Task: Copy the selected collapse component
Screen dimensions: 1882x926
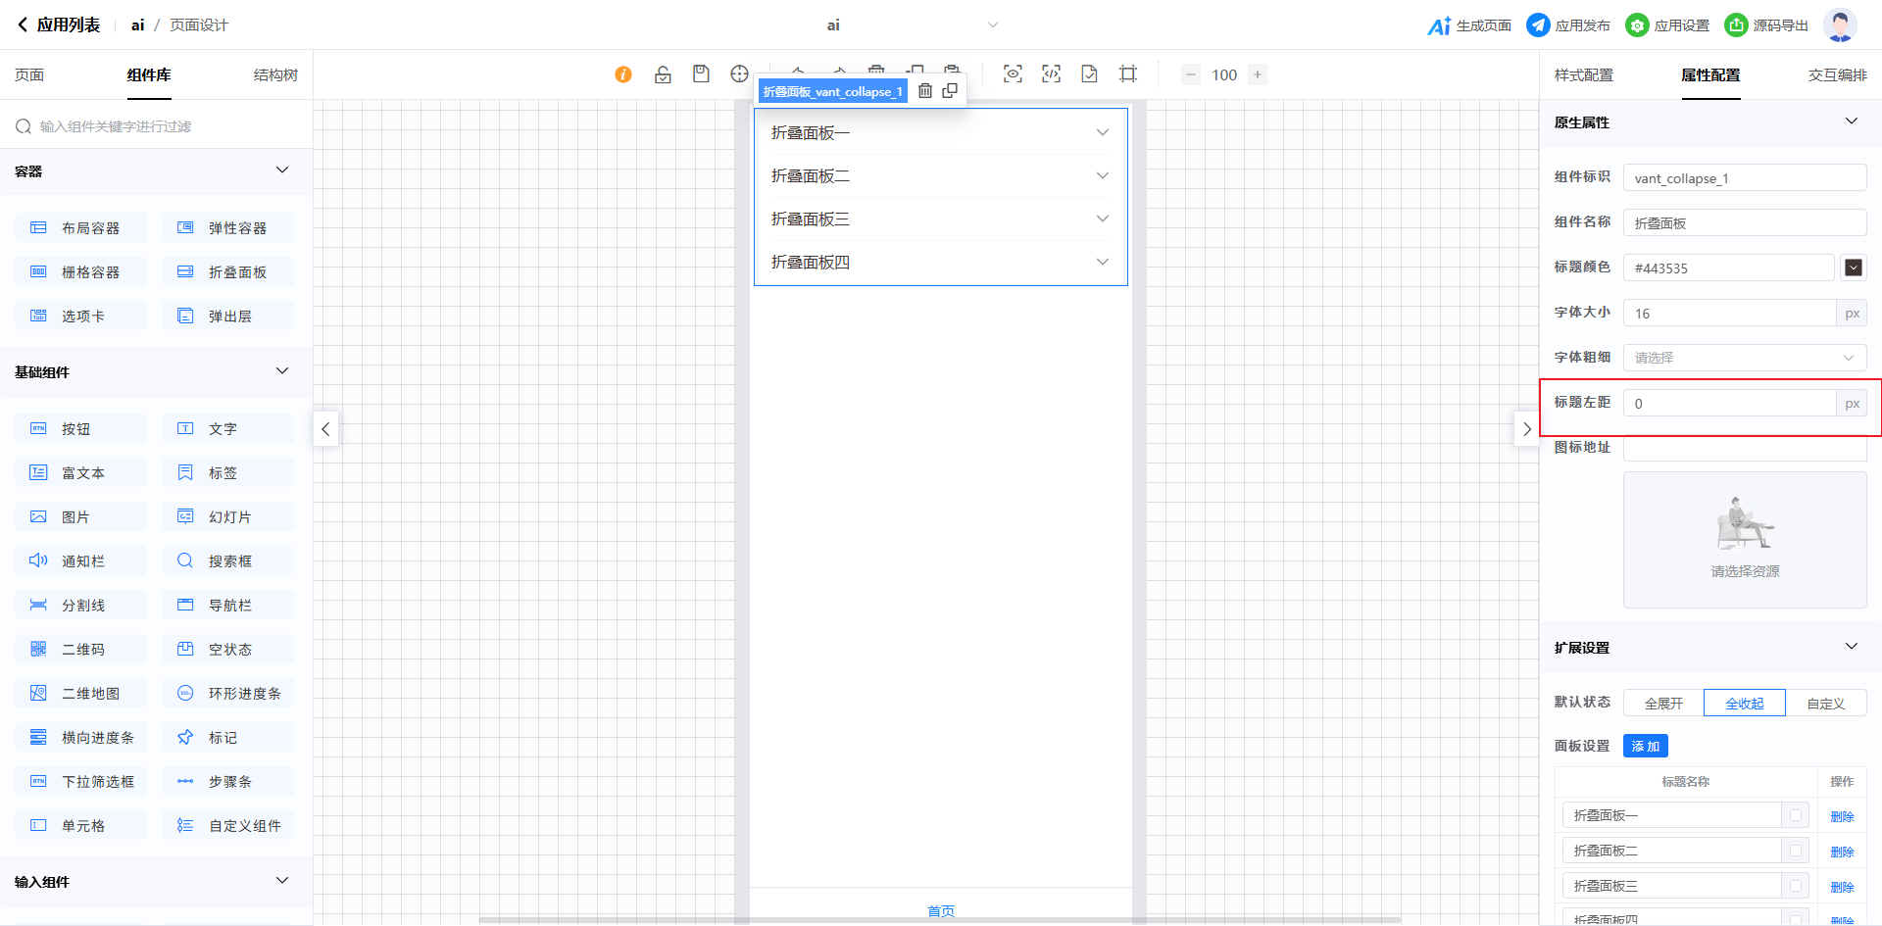Action: tap(950, 91)
